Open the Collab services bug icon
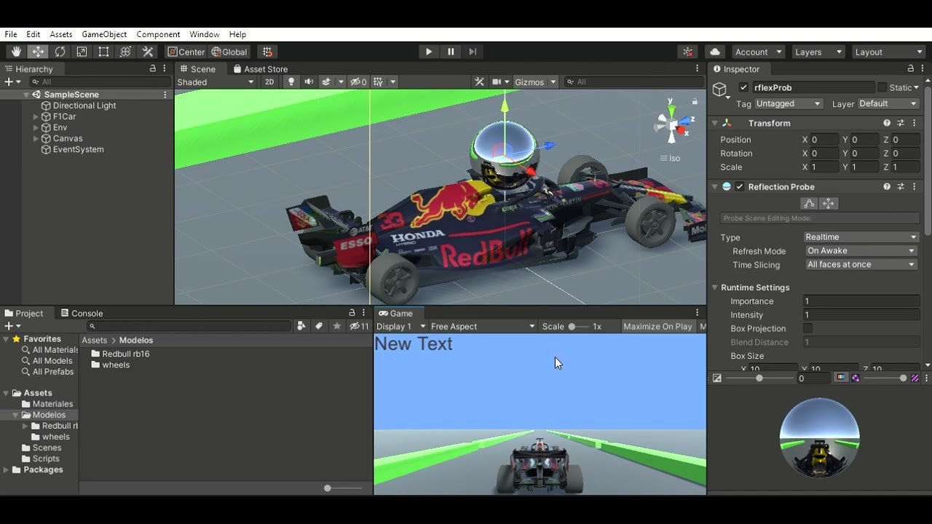932x524 pixels. click(687, 52)
